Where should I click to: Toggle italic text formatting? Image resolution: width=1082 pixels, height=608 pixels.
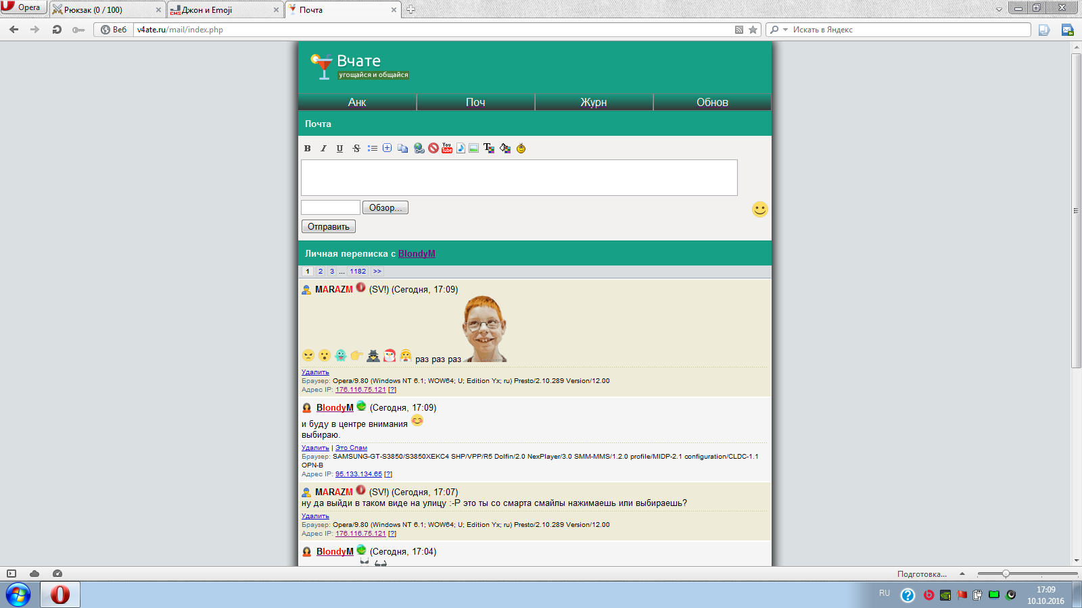323,149
